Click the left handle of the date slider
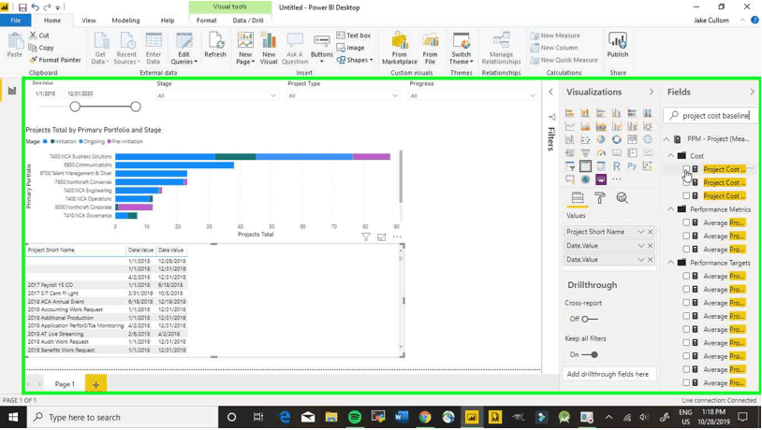Image resolution: width=762 pixels, height=430 pixels. point(75,107)
